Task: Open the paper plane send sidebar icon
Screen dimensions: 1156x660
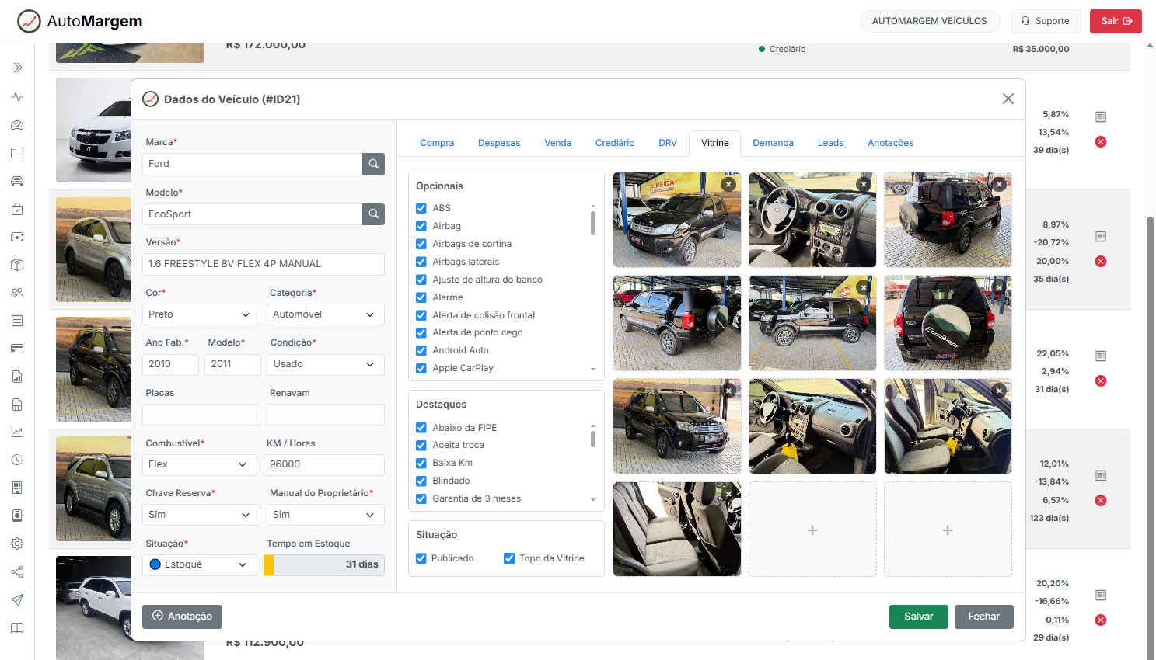Action: (17, 599)
